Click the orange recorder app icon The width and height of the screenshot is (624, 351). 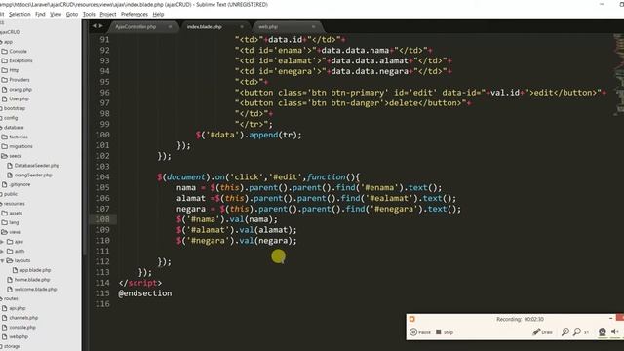pyautogui.click(x=411, y=319)
